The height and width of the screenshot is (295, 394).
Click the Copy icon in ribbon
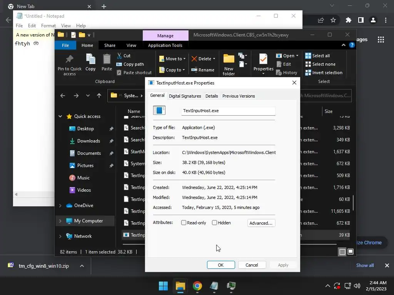[x=90, y=59]
